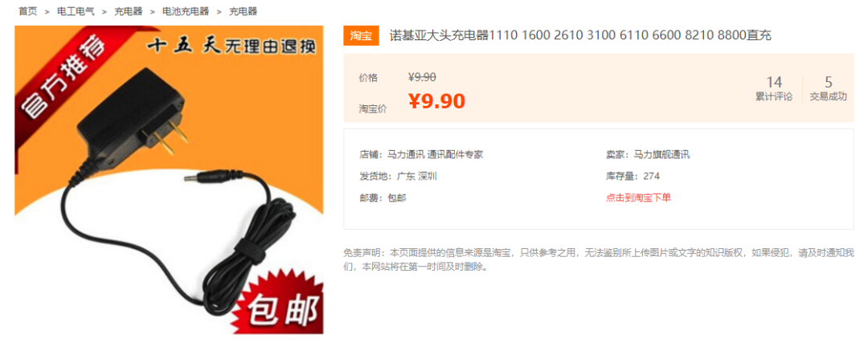Image resolution: width=868 pixels, height=355 pixels.
Task: Click the last 充电器 breadcrumb after 电池充电器
Action: point(243,11)
